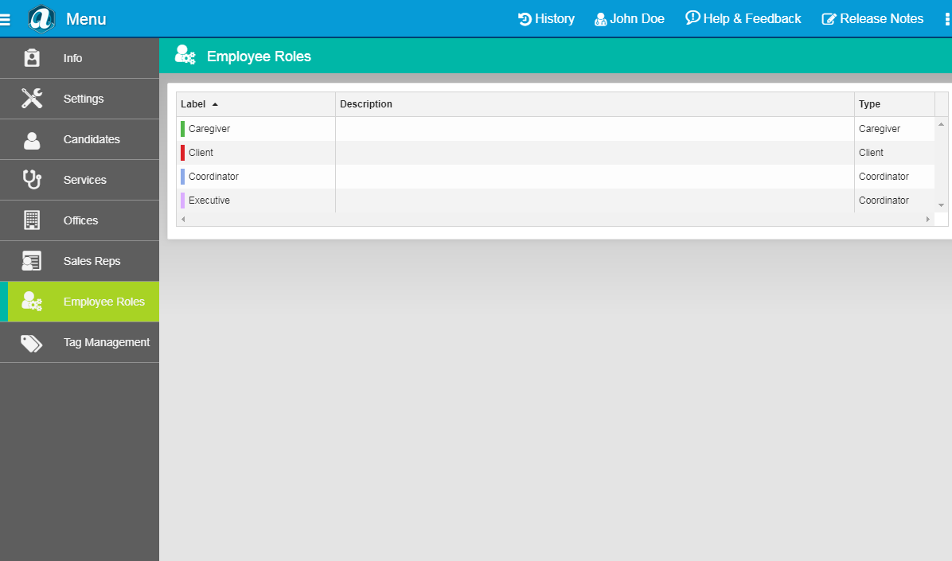952x561 pixels.
Task: Open the vertical dots overflow menu
Action: coord(947,19)
